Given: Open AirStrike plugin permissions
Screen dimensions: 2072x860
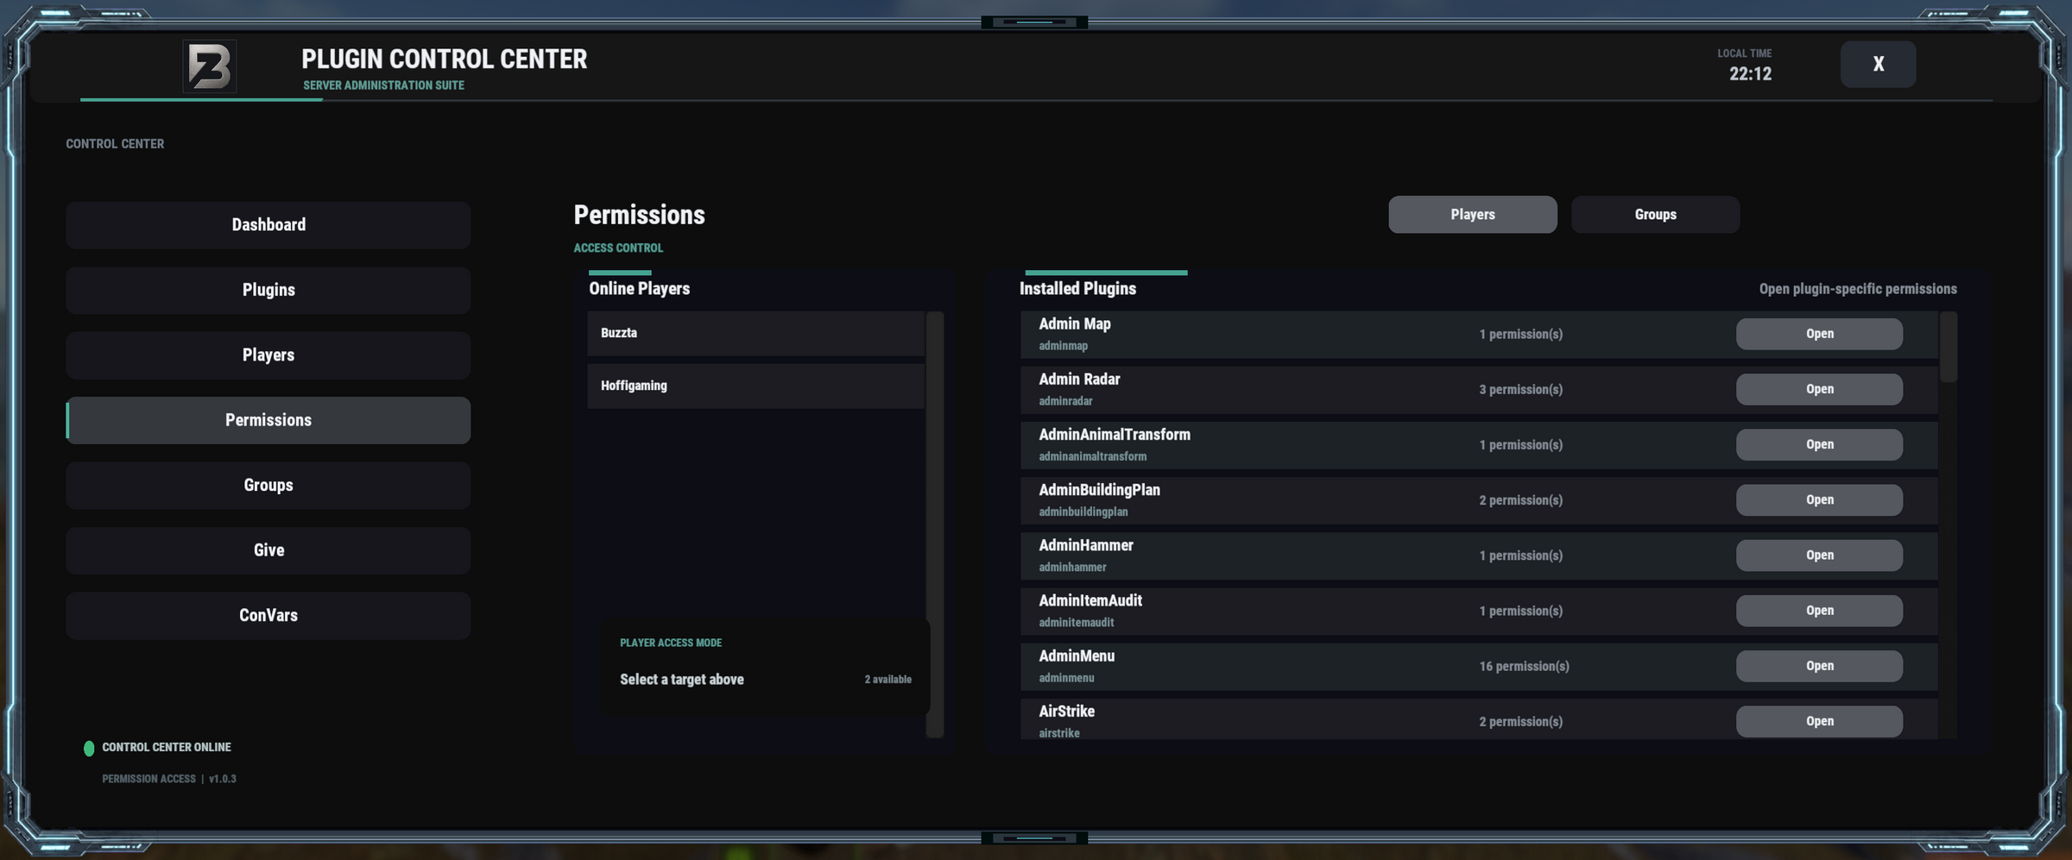Looking at the screenshot, I should point(1819,721).
